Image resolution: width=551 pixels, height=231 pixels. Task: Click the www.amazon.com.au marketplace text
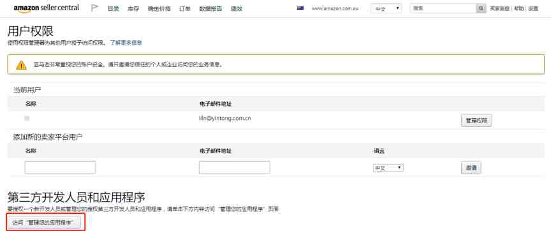(x=335, y=8)
